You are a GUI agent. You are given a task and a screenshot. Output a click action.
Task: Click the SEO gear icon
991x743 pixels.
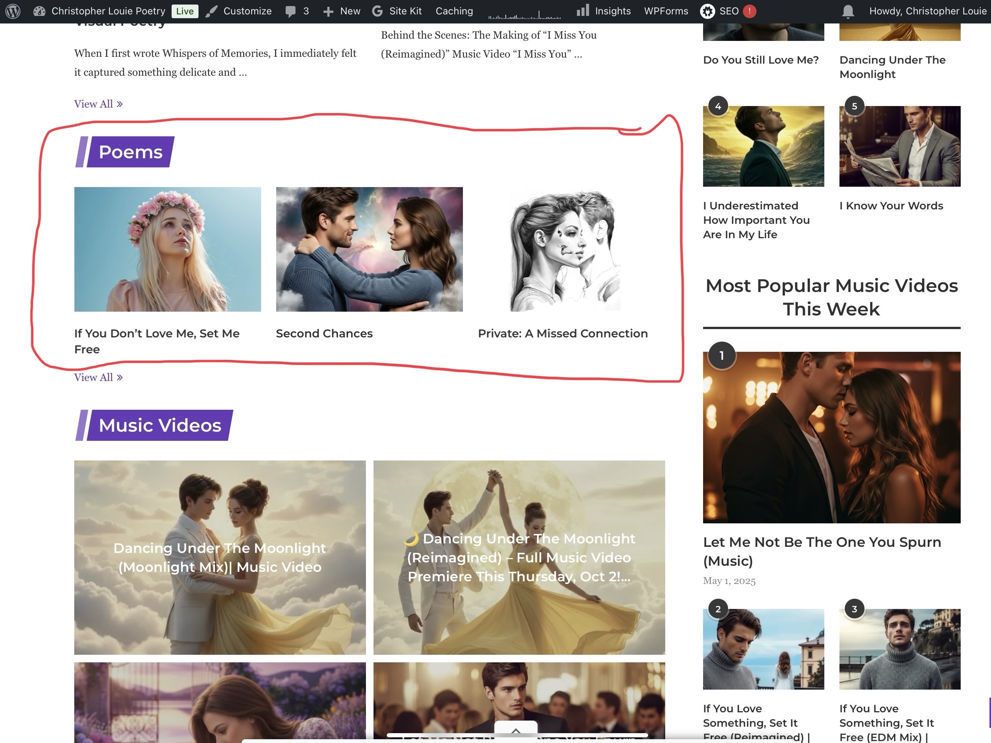[x=707, y=11]
